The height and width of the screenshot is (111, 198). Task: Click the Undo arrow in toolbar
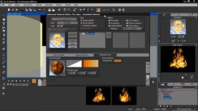(x=40, y=10)
